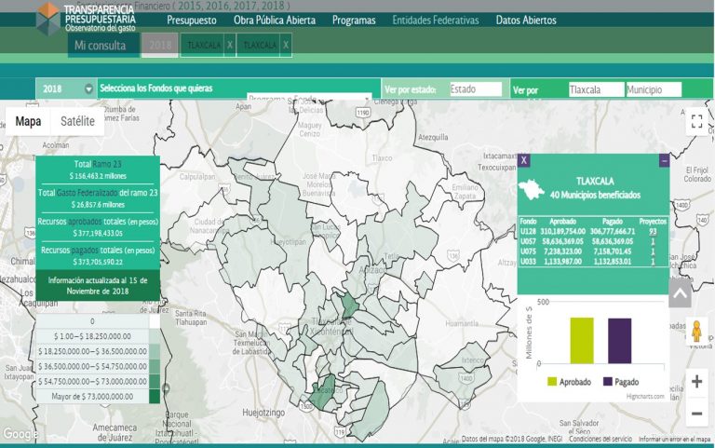Click 'Gasto Federalizado' highlighted text

[x=87, y=193]
